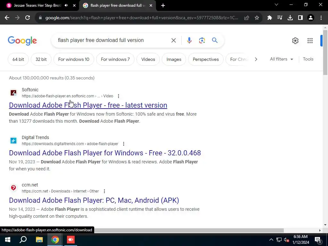Open the notification center icon
Image resolution: width=328 pixels, height=246 pixels.
point(318,240)
